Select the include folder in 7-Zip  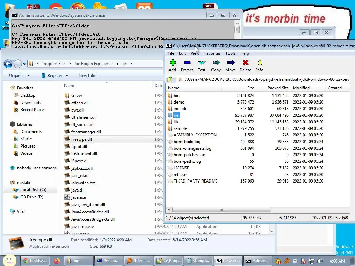(180, 108)
